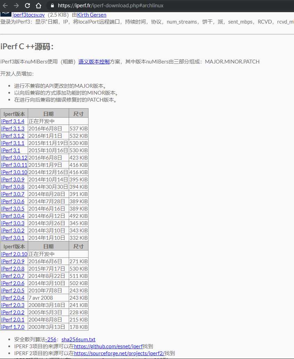The image size is (294, 359).
Task: Download iPerf 3.0.6 source
Action: tap(12, 202)
